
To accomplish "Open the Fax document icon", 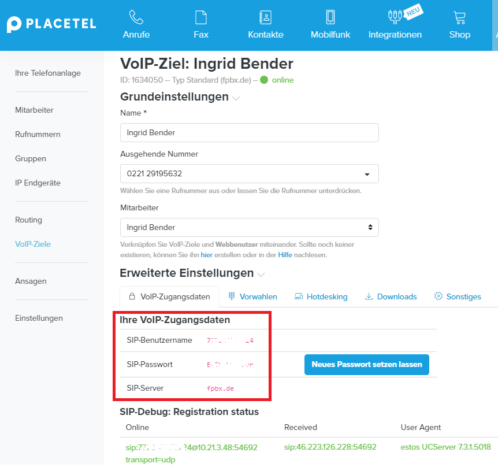I will pyautogui.click(x=201, y=17).
